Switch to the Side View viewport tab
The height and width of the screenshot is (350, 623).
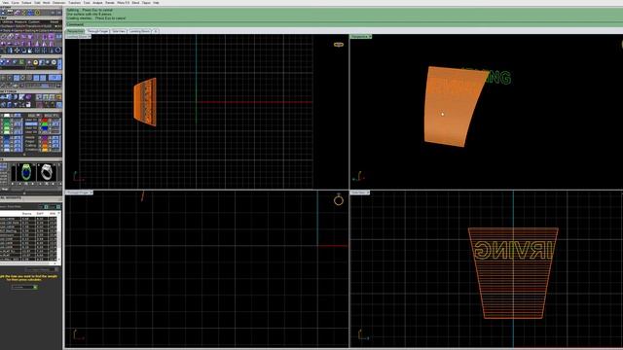click(119, 31)
